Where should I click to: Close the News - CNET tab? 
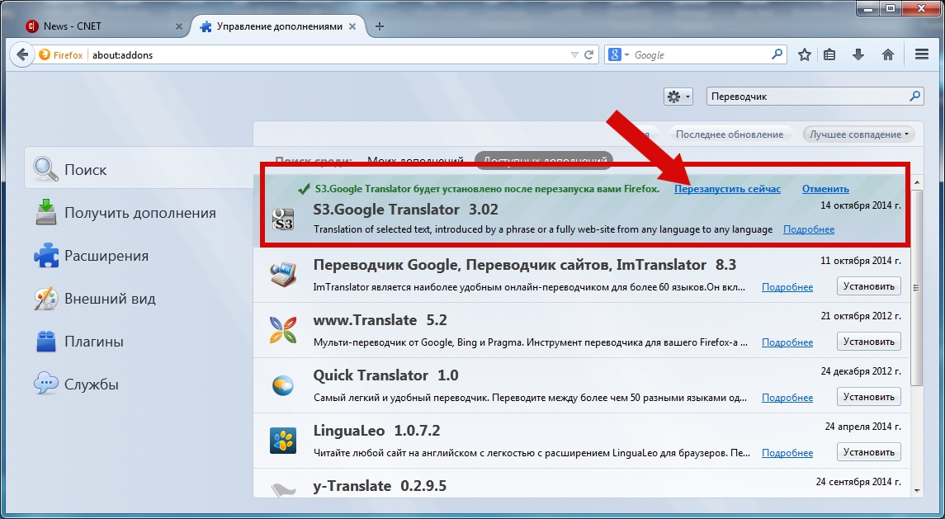point(179,26)
